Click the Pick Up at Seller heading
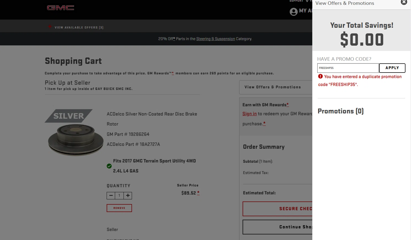 (67, 83)
